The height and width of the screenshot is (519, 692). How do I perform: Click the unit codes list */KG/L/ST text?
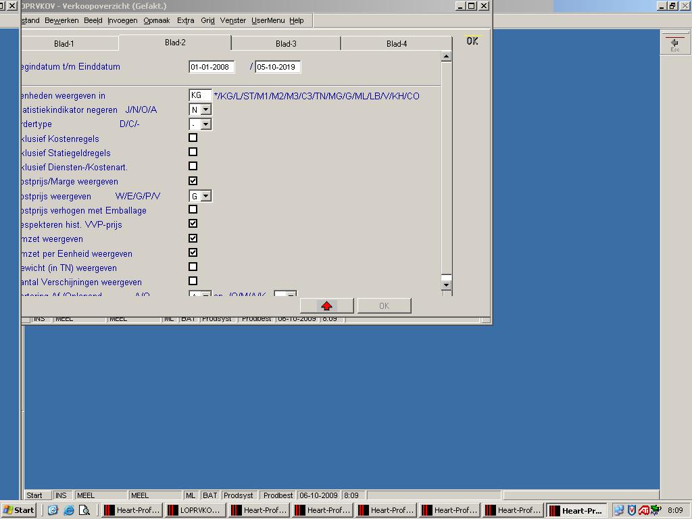tap(316, 96)
